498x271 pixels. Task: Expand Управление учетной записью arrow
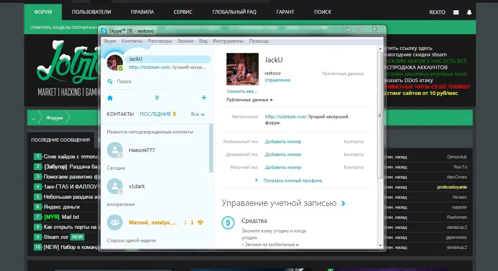point(343,203)
